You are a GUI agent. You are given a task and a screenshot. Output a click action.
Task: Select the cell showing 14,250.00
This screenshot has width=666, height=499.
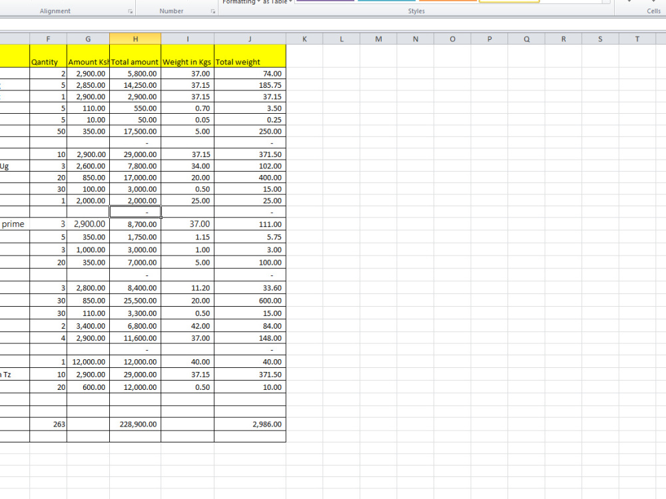coord(135,85)
